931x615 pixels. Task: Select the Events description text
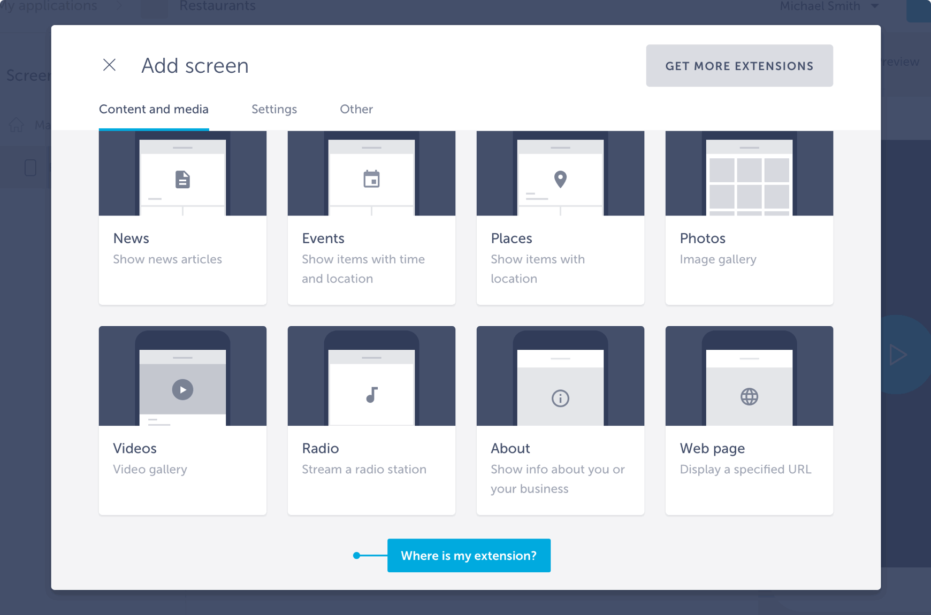tap(363, 269)
